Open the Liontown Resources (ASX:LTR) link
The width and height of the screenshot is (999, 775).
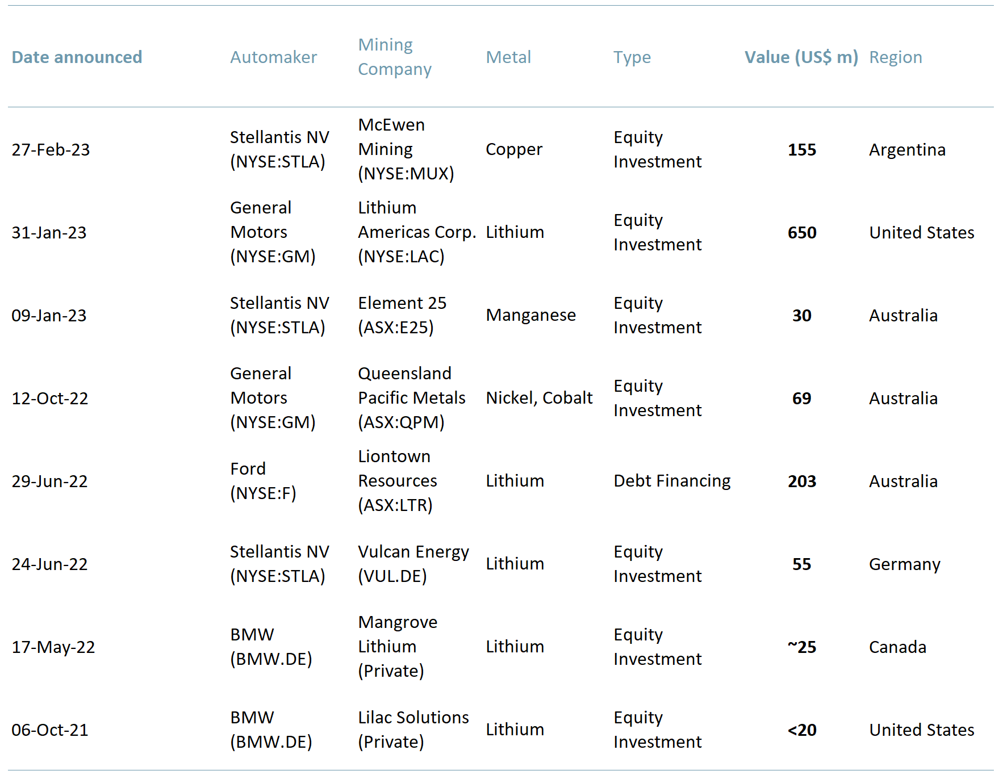point(396,480)
